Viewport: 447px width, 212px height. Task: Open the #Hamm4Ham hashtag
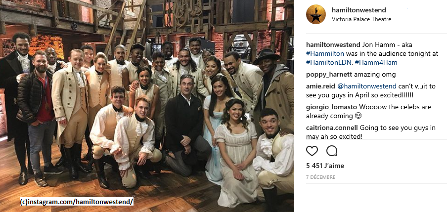[x=374, y=62]
